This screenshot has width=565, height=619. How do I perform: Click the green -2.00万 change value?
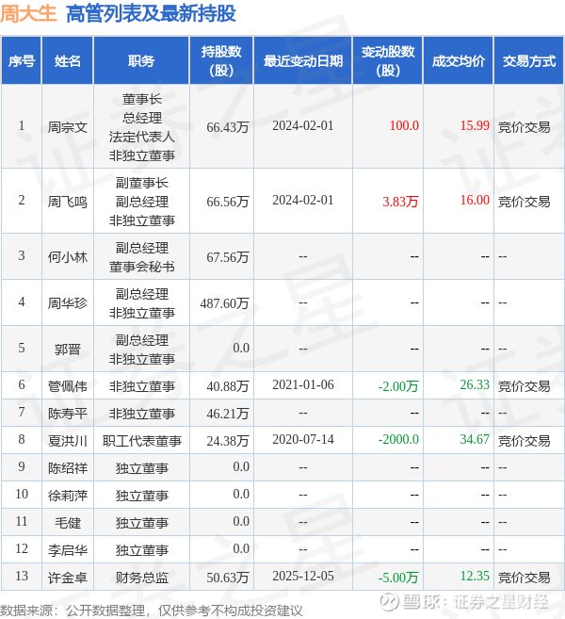coord(398,386)
